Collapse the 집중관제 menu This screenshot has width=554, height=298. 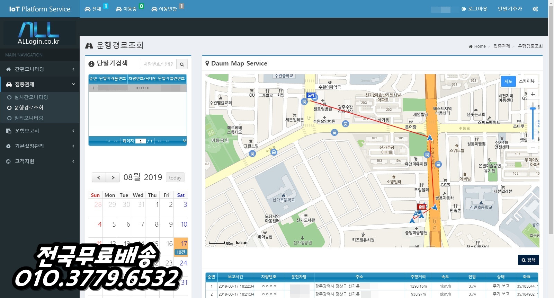[40, 85]
